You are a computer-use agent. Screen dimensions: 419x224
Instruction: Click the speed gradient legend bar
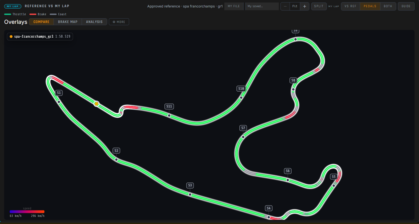(x=27, y=212)
